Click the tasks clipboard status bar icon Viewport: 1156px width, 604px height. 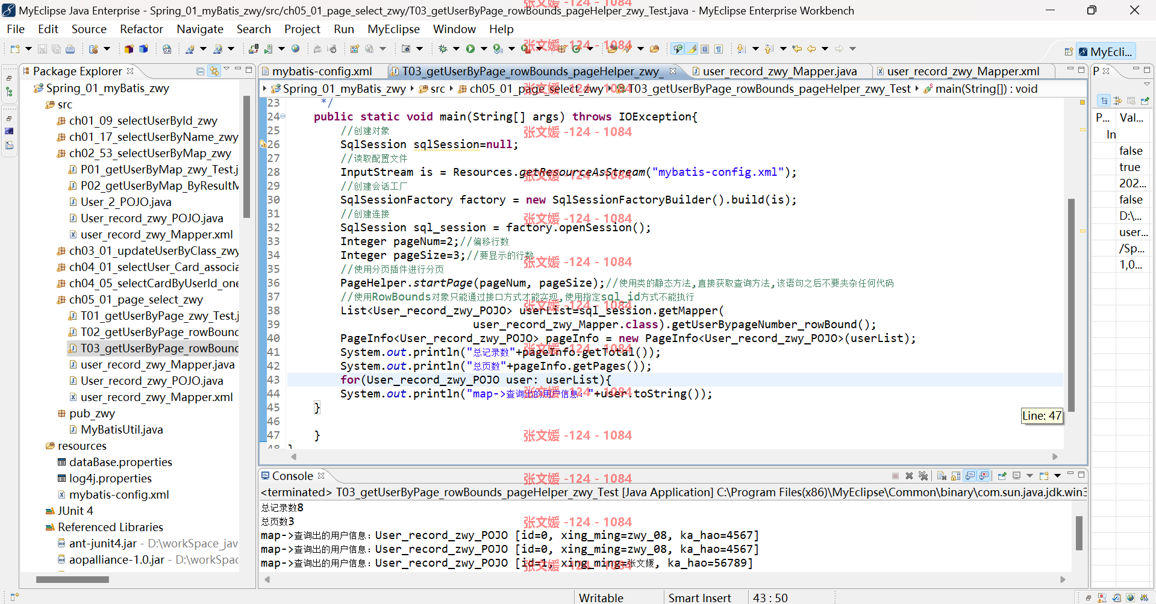(x=1116, y=598)
